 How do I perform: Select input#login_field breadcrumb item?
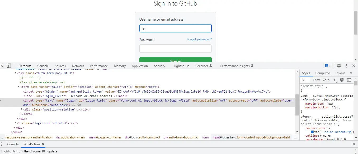[x=251, y=137]
